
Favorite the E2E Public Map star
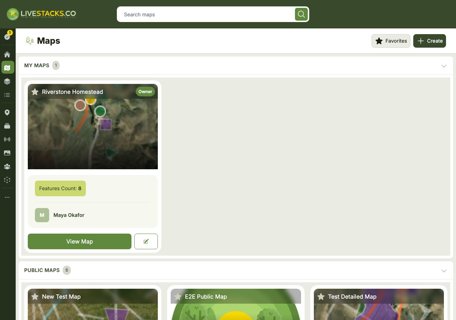[x=178, y=297]
